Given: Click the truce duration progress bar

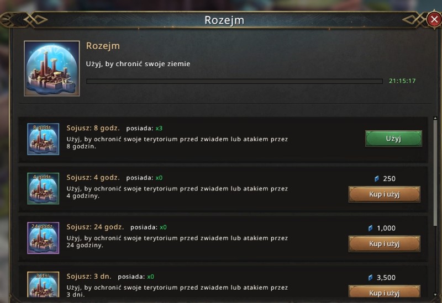Looking at the screenshot, I should (234, 81).
